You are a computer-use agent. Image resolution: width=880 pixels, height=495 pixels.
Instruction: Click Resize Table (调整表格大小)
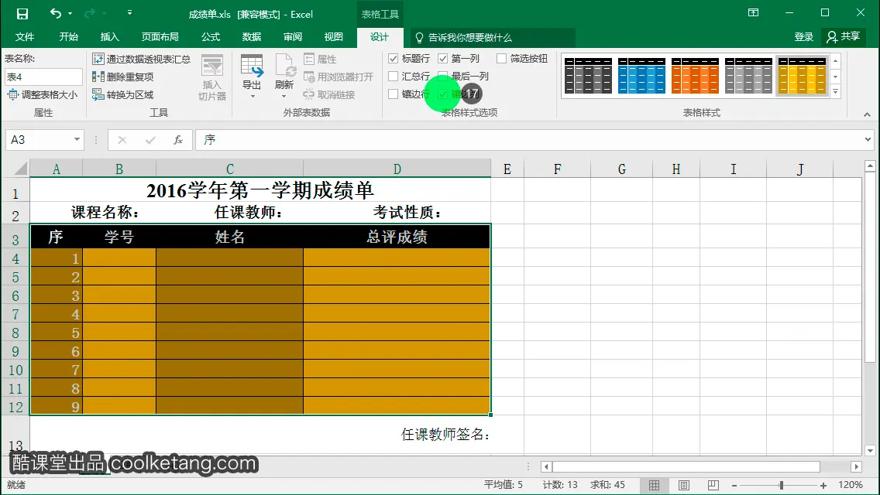(x=42, y=94)
